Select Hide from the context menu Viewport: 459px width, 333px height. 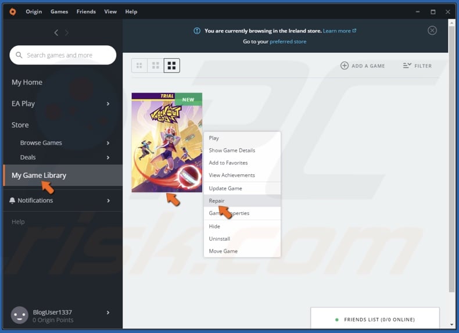click(x=242, y=226)
